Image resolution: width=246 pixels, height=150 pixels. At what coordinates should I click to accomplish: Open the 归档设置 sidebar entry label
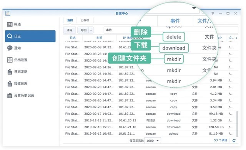coord(21,60)
